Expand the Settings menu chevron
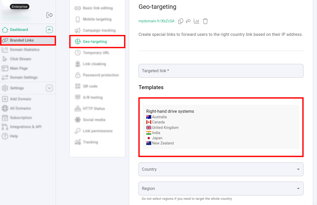 point(49,88)
